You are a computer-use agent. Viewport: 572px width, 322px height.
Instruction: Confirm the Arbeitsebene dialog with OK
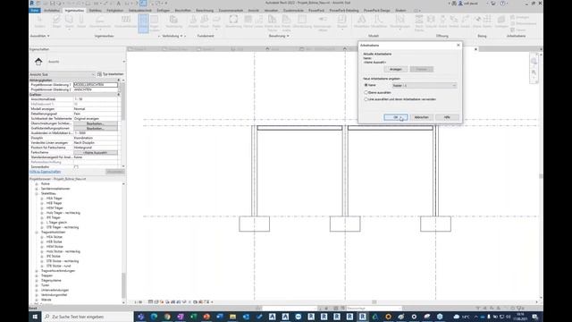coord(396,117)
